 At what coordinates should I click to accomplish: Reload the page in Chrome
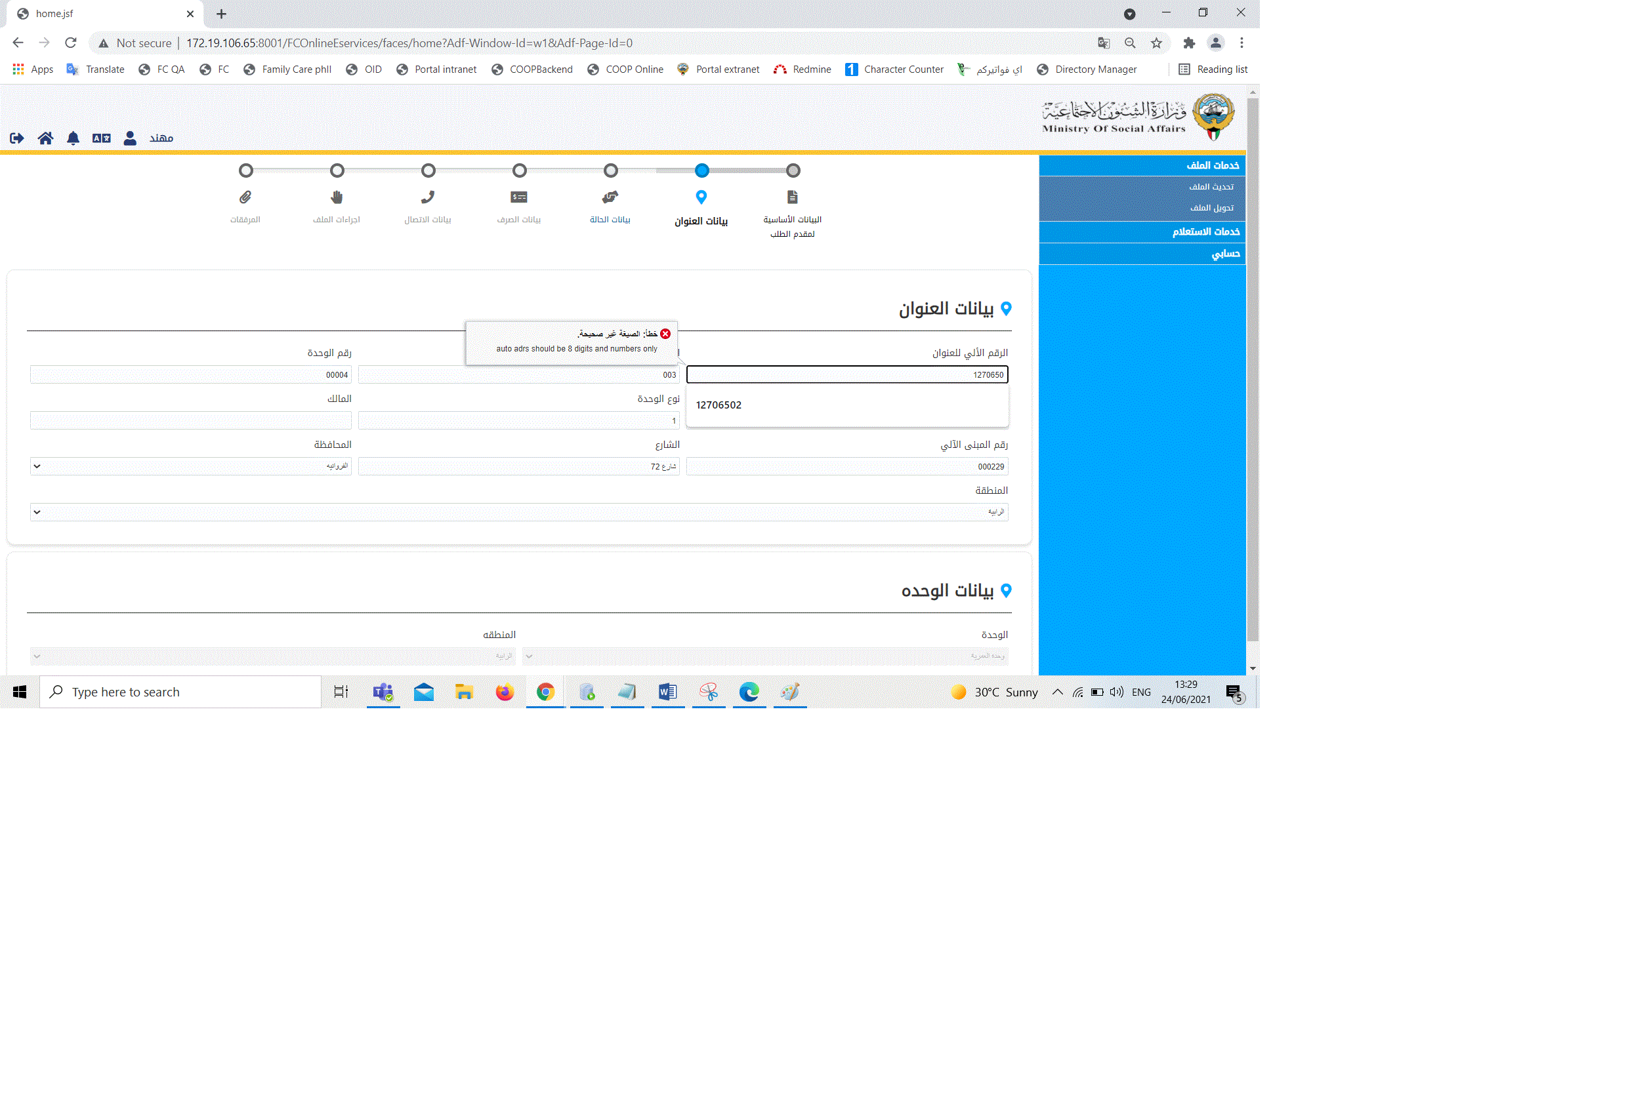click(x=71, y=43)
